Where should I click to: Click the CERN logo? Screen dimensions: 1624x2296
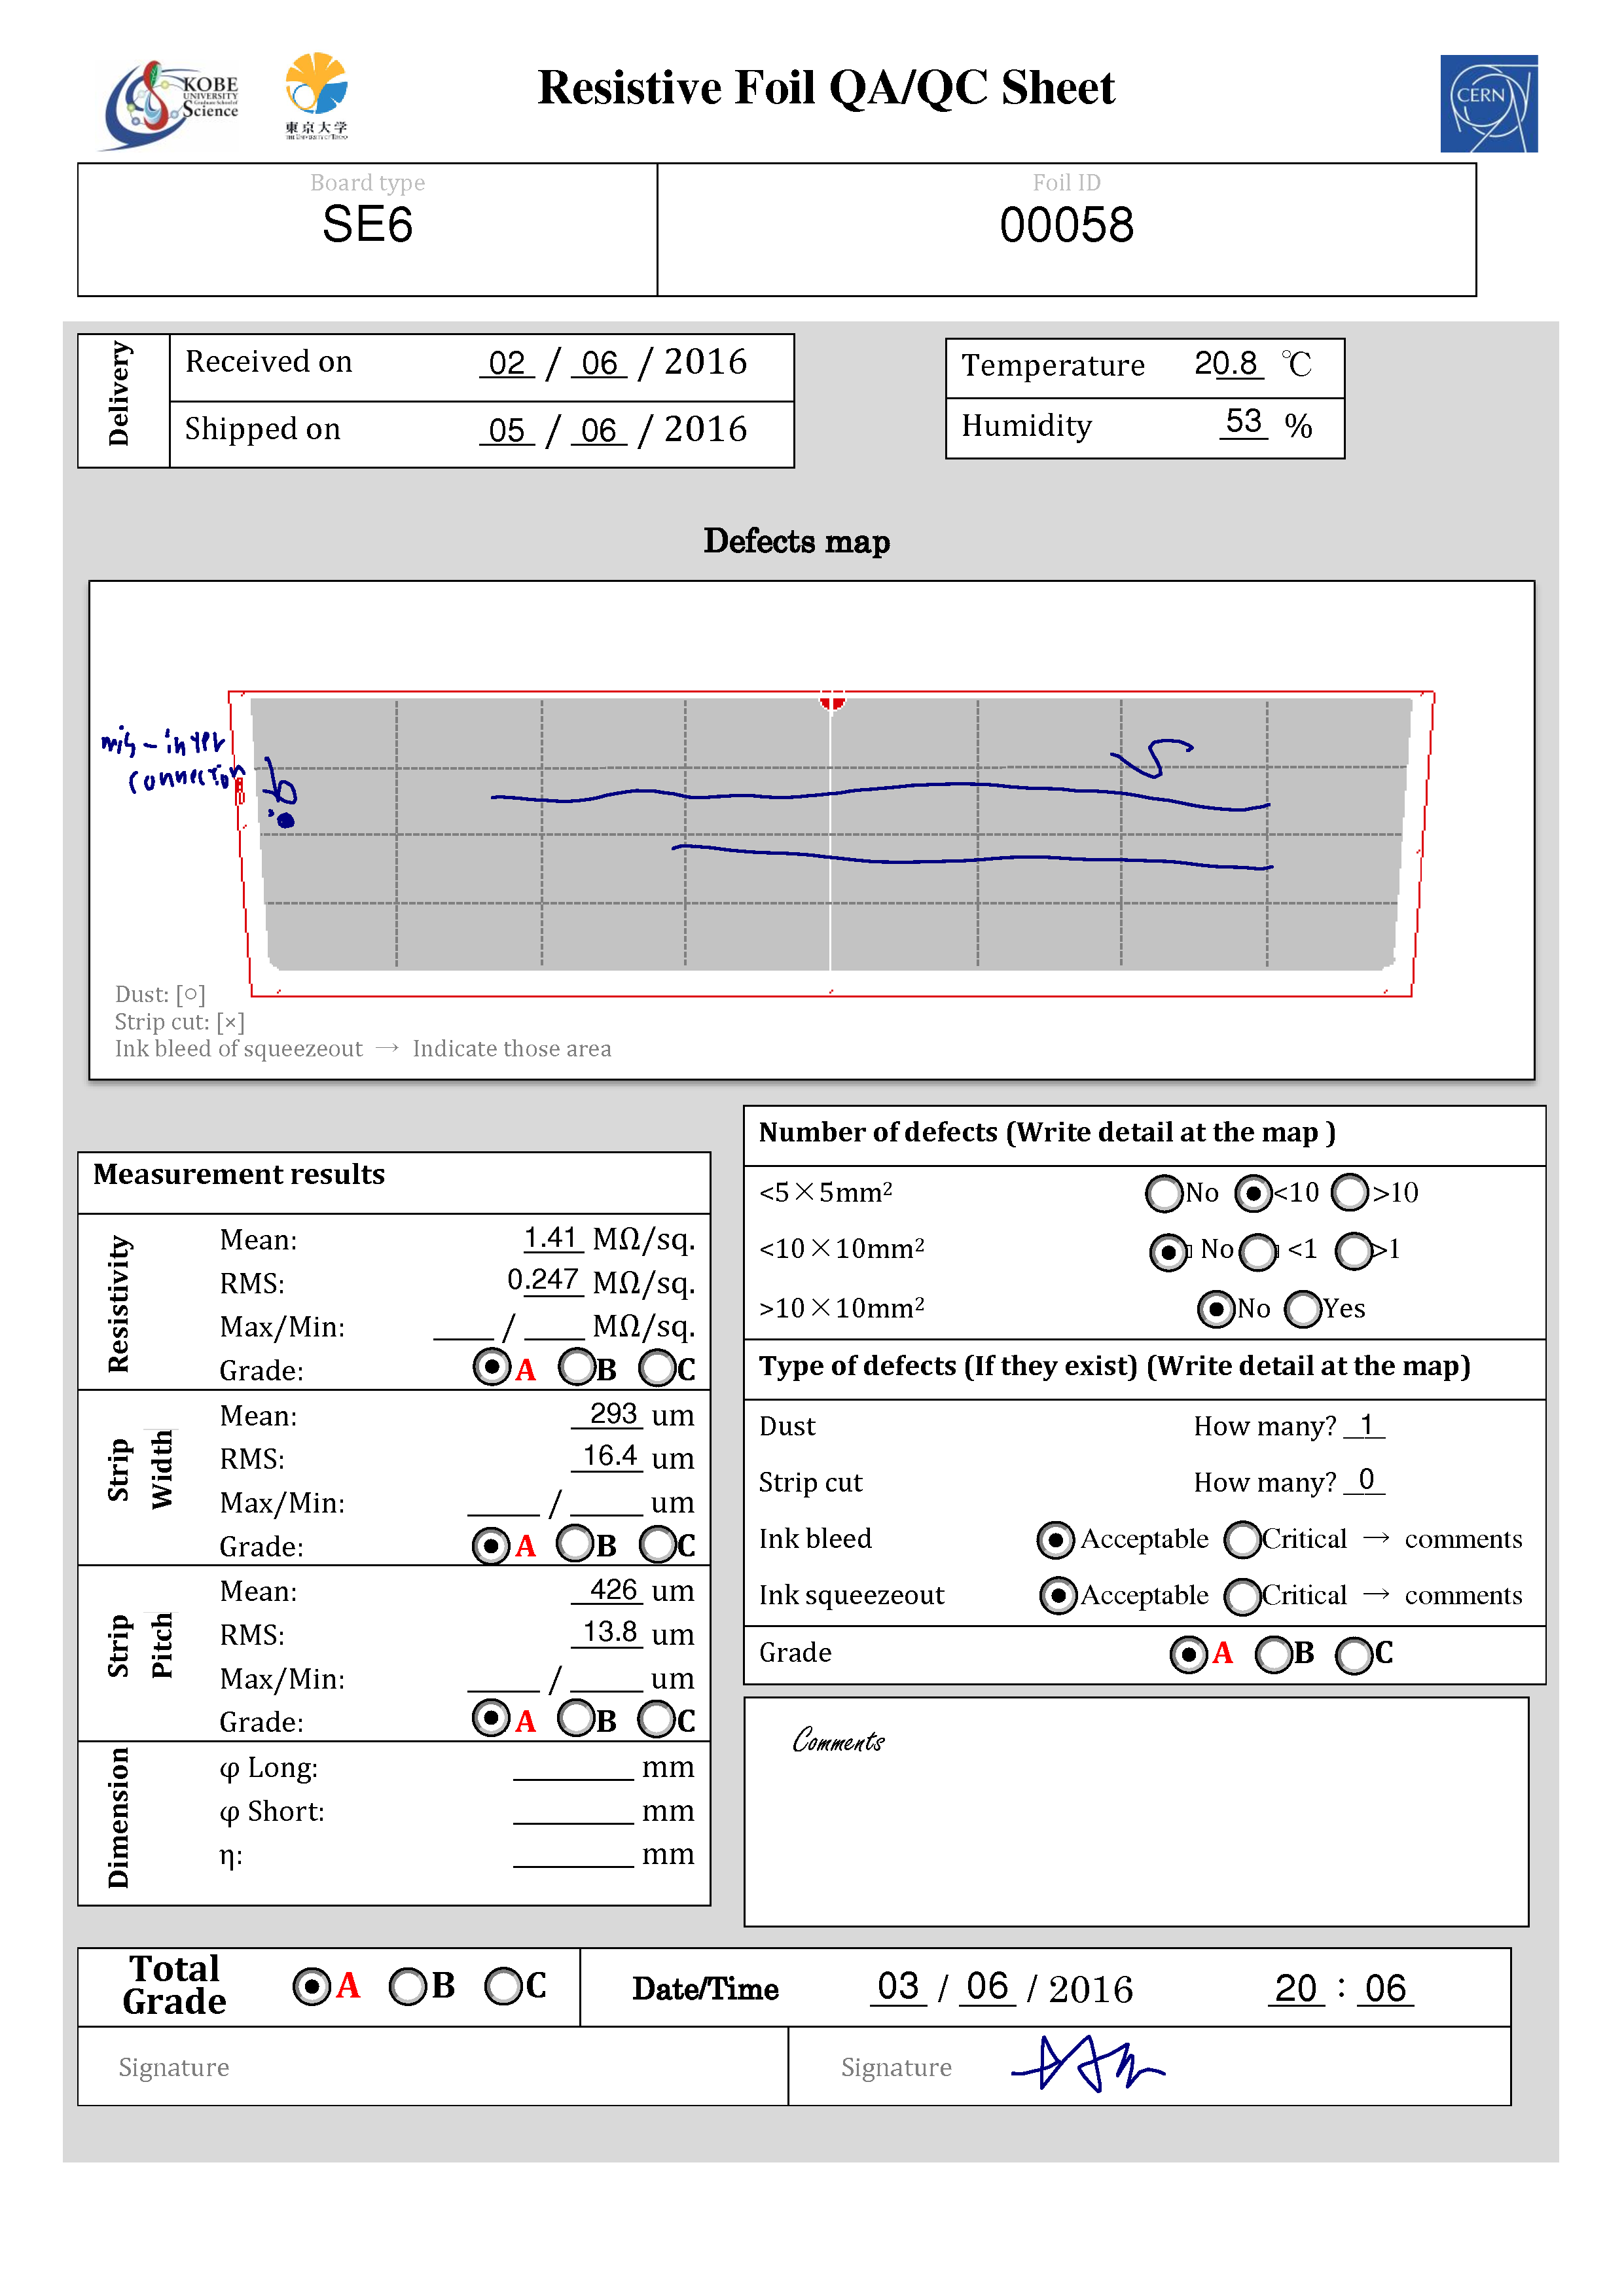click(x=1488, y=103)
